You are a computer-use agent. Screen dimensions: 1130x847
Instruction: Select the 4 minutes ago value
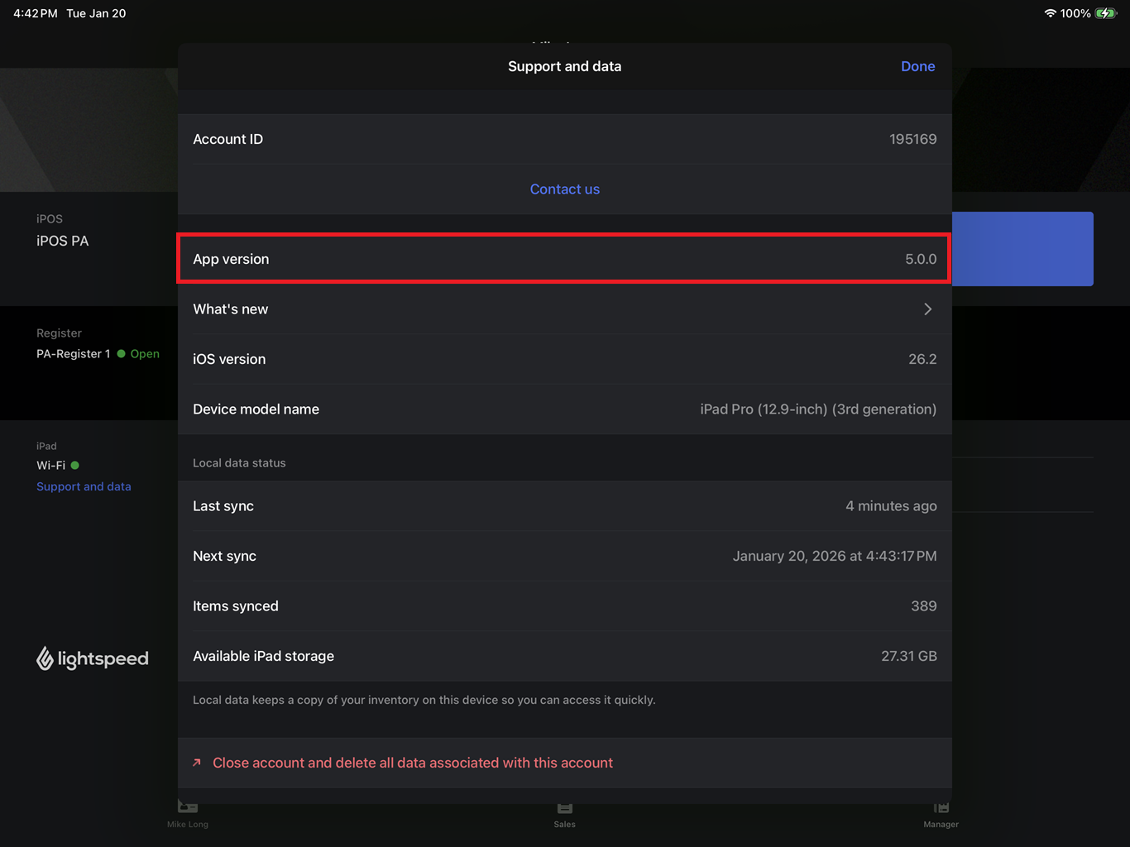[891, 506]
